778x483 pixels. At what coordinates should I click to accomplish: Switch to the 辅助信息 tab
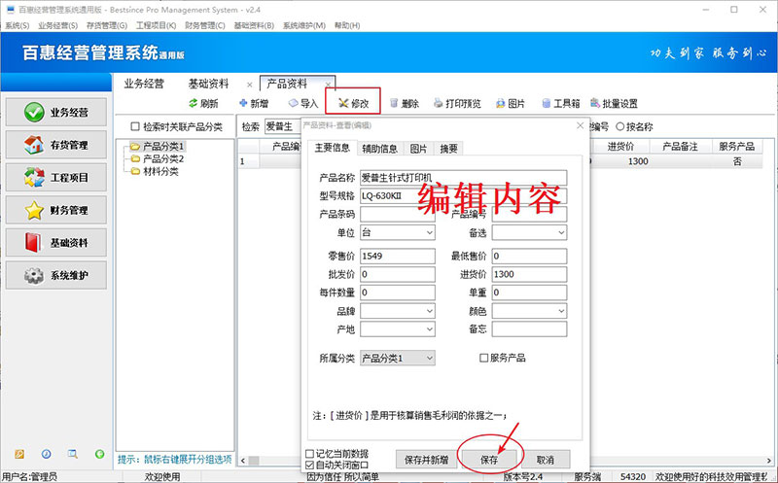(x=379, y=149)
